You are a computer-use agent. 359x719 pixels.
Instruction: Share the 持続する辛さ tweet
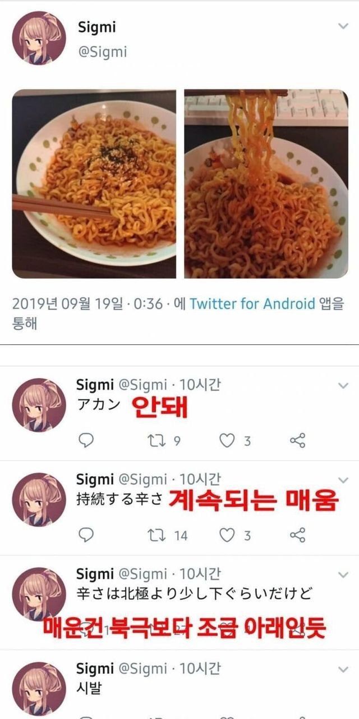(297, 535)
